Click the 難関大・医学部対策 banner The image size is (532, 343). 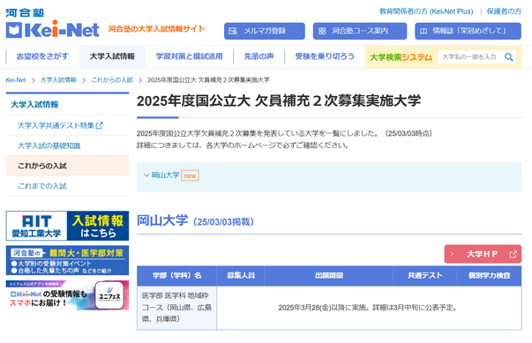point(67,260)
